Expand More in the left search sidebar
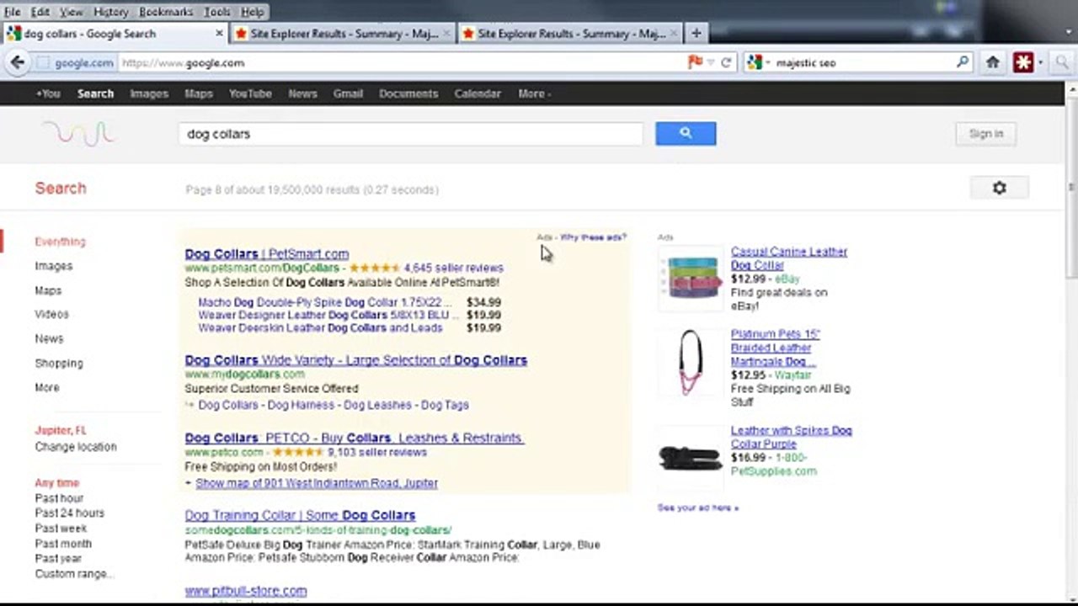Viewport: 1078px width, 606px height. pyautogui.click(x=47, y=388)
